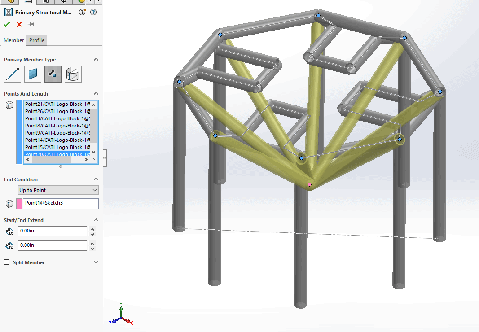Select the Point and Length member type icon
This screenshot has height=332, width=479.
[x=53, y=74]
